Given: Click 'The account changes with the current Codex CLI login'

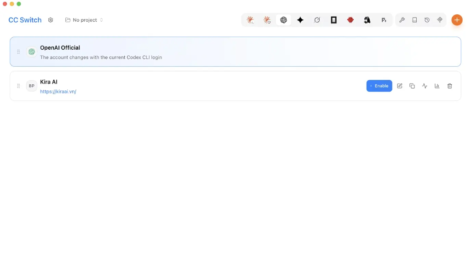Looking at the screenshot, I should point(101,57).
